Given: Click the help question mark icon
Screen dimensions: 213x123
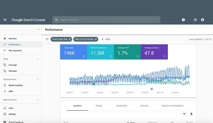Looking at the screenshot, I should 183,20.
